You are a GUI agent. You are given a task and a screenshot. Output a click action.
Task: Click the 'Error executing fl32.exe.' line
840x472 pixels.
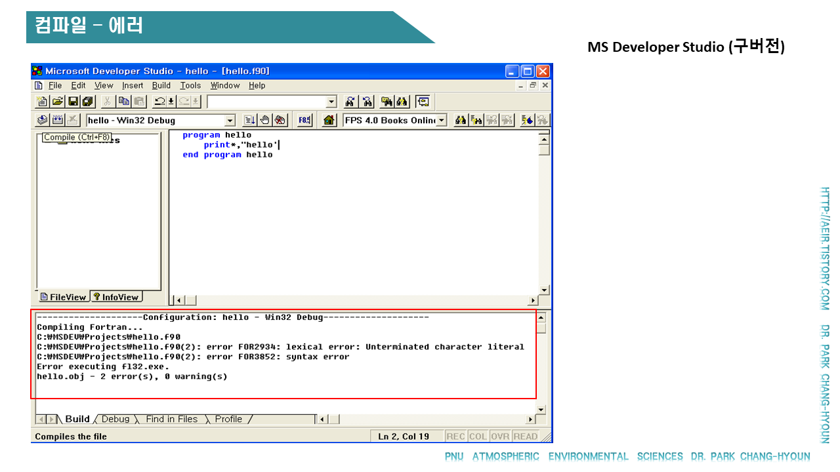point(103,366)
